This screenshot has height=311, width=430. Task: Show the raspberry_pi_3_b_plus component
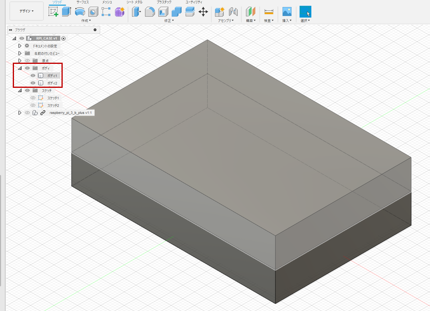tap(27, 113)
